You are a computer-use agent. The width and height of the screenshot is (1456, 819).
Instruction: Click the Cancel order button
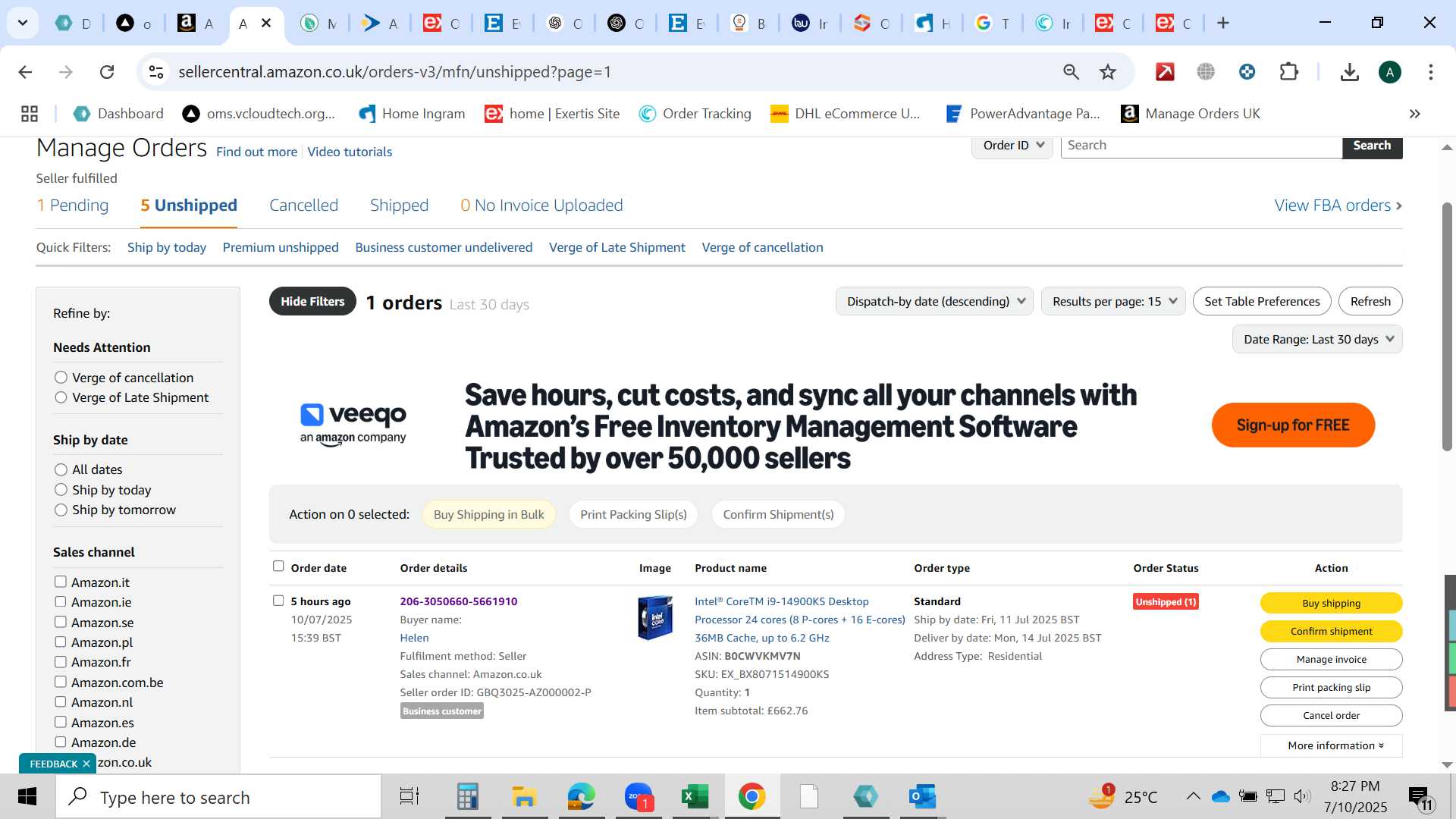1331,715
